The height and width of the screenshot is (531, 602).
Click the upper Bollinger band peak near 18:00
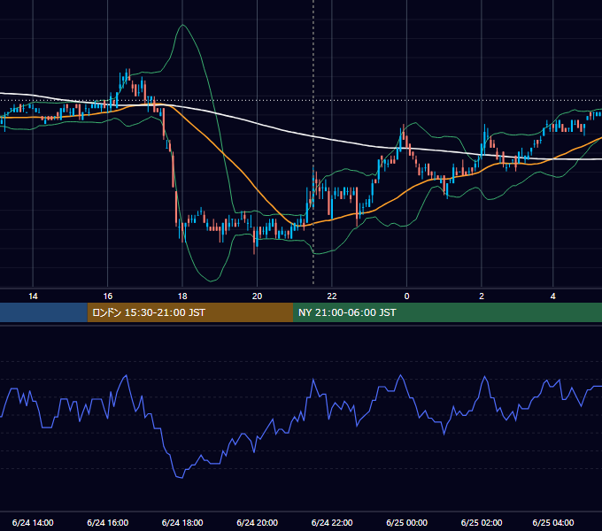pyautogui.click(x=182, y=25)
